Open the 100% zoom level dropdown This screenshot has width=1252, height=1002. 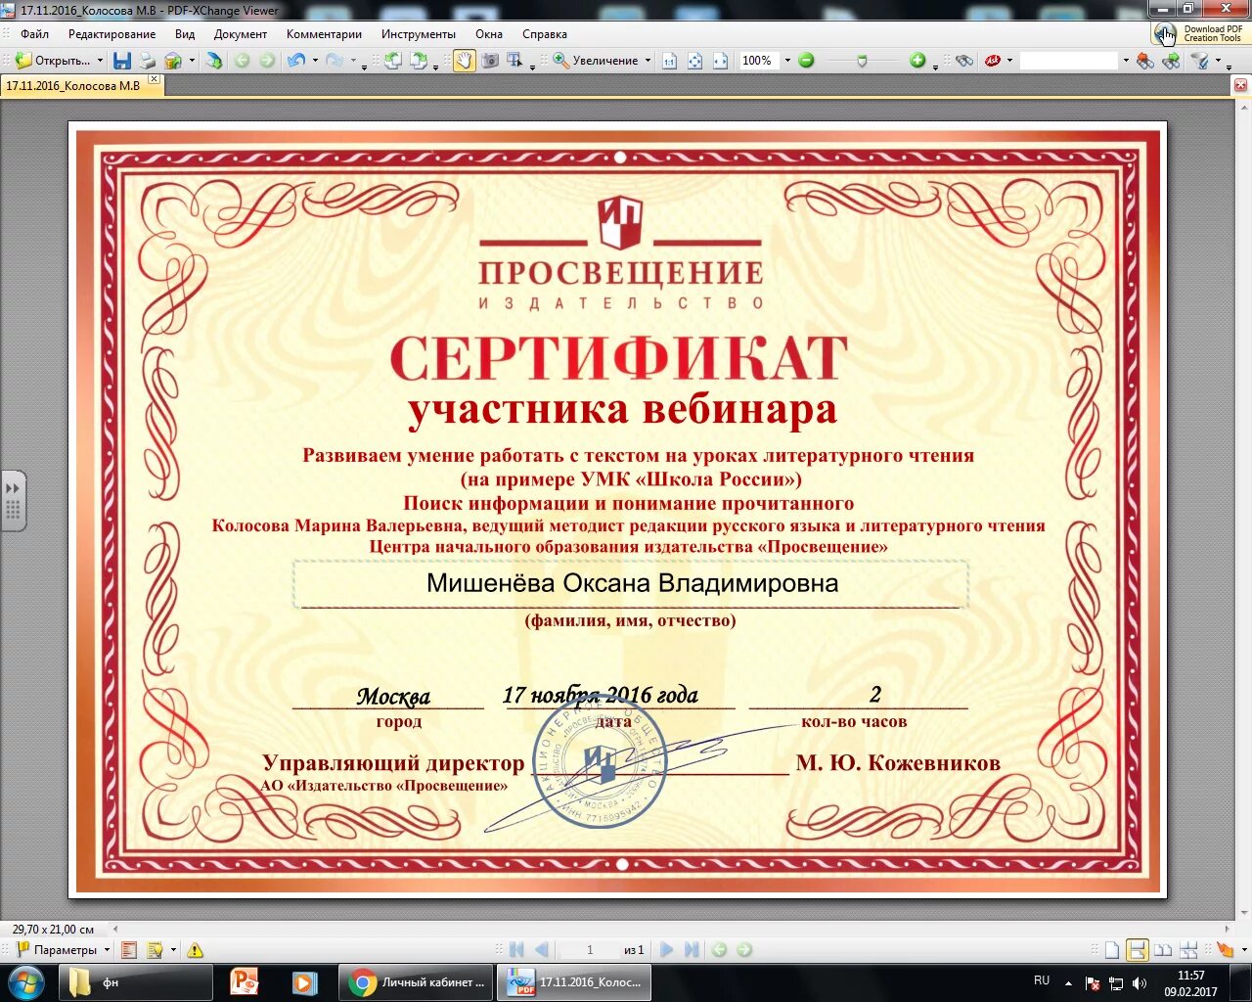point(787,61)
